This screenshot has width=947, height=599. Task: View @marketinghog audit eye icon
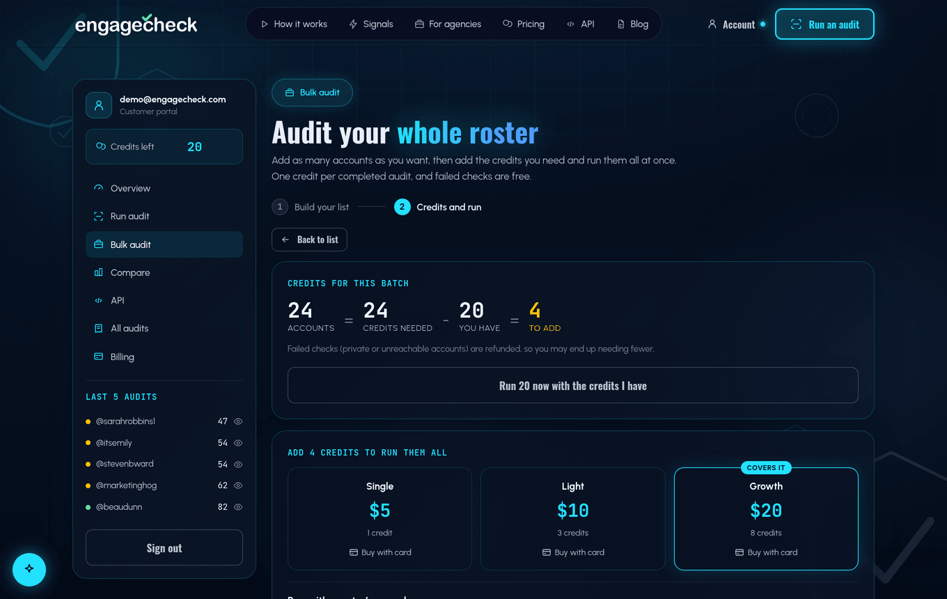tap(238, 485)
